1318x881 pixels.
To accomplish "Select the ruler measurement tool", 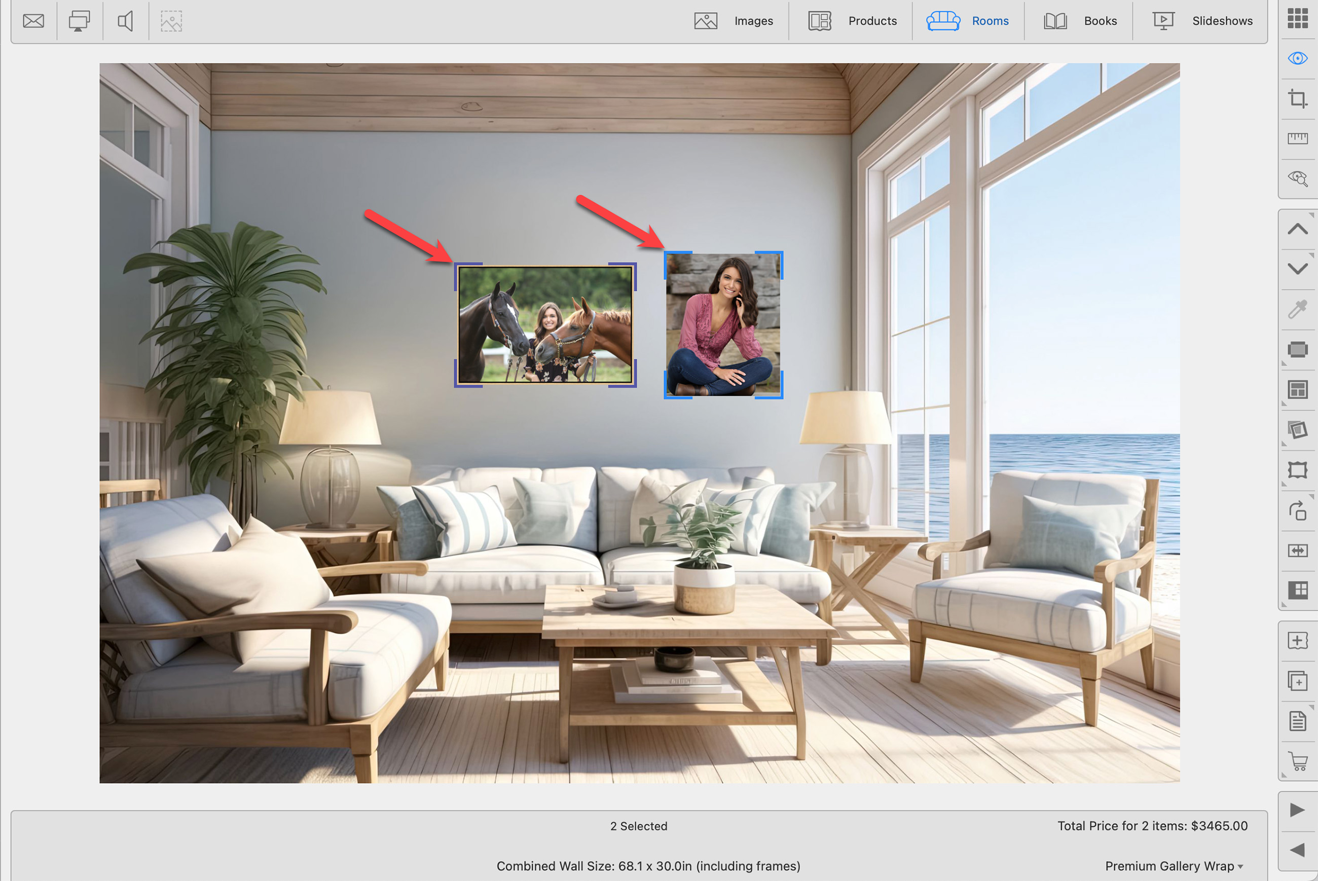I will click(1297, 138).
